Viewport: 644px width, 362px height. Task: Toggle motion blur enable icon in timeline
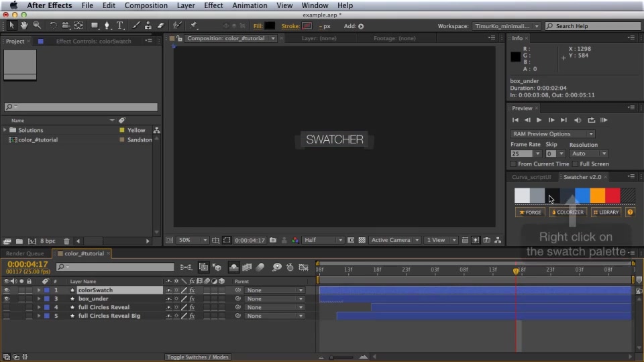(260, 267)
